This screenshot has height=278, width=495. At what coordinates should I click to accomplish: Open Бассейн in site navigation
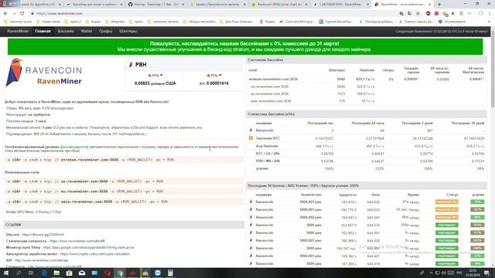pyautogui.click(x=66, y=31)
